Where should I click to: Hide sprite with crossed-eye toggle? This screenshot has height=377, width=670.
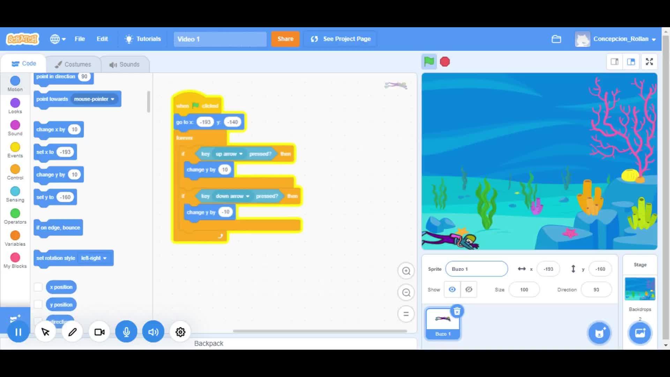pyautogui.click(x=469, y=289)
